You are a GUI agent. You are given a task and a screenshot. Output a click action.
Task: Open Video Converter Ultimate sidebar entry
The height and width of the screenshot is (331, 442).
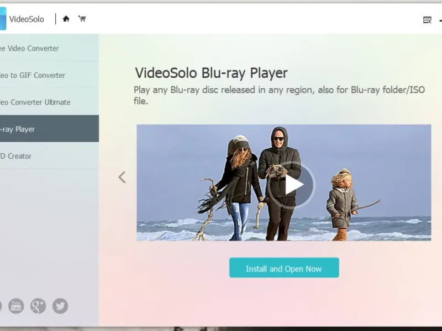click(x=49, y=102)
